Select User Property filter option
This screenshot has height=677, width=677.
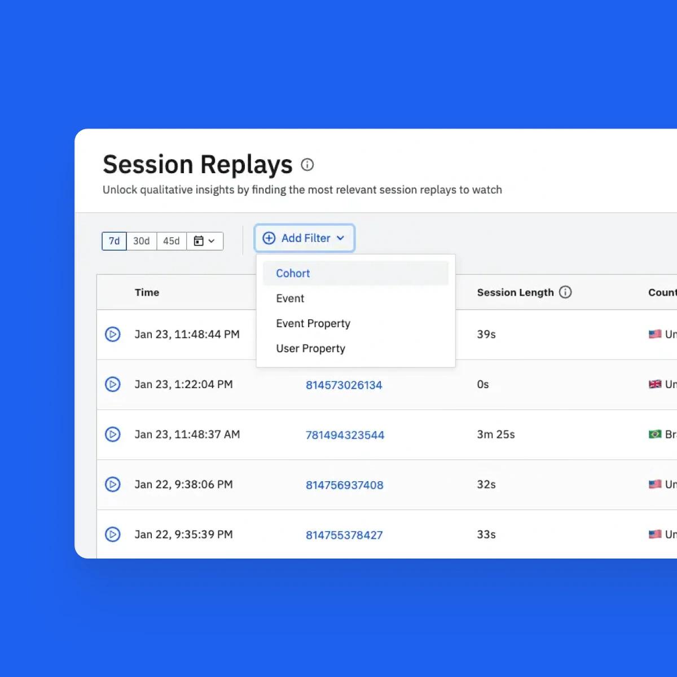tap(310, 349)
